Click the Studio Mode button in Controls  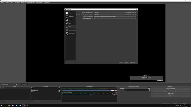[x=170, y=93]
